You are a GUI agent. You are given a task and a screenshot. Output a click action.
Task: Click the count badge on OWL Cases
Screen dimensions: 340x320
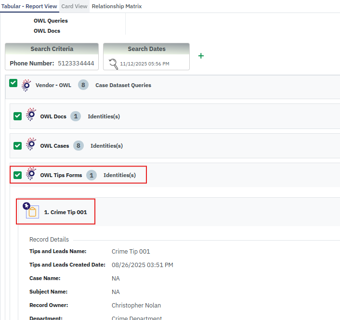tap(78, 146)
